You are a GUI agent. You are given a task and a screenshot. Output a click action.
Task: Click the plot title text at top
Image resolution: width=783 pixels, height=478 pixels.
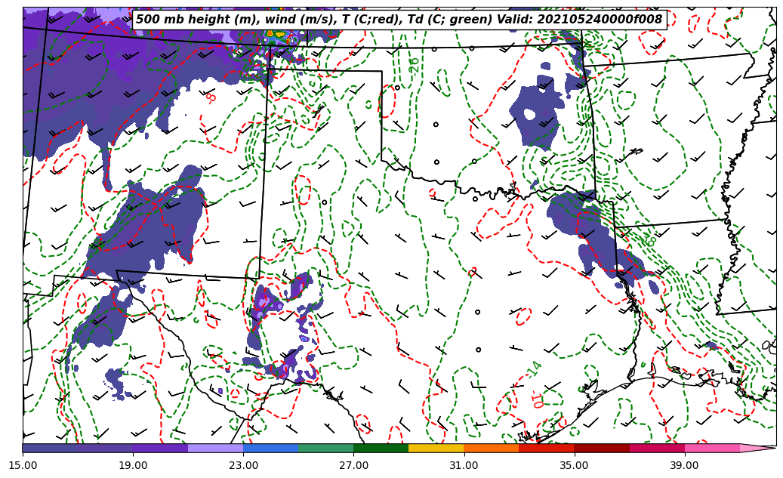point(399,20)
